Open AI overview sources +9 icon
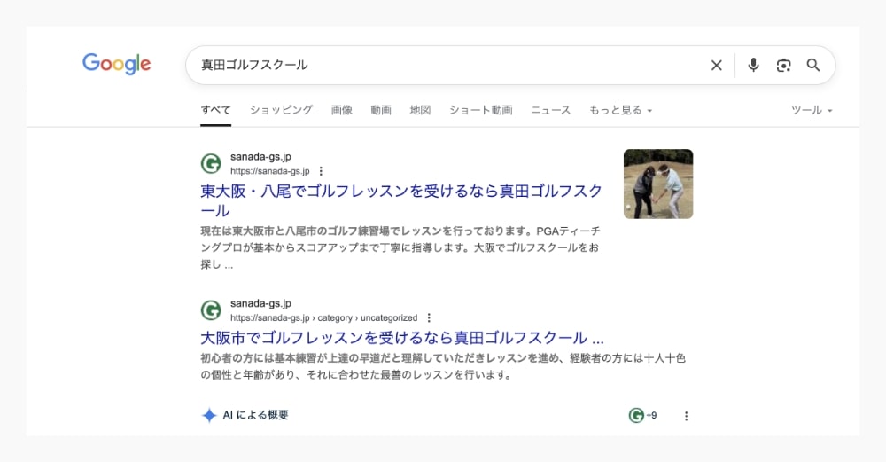886x462 pixels. click(x=642, y=416)
